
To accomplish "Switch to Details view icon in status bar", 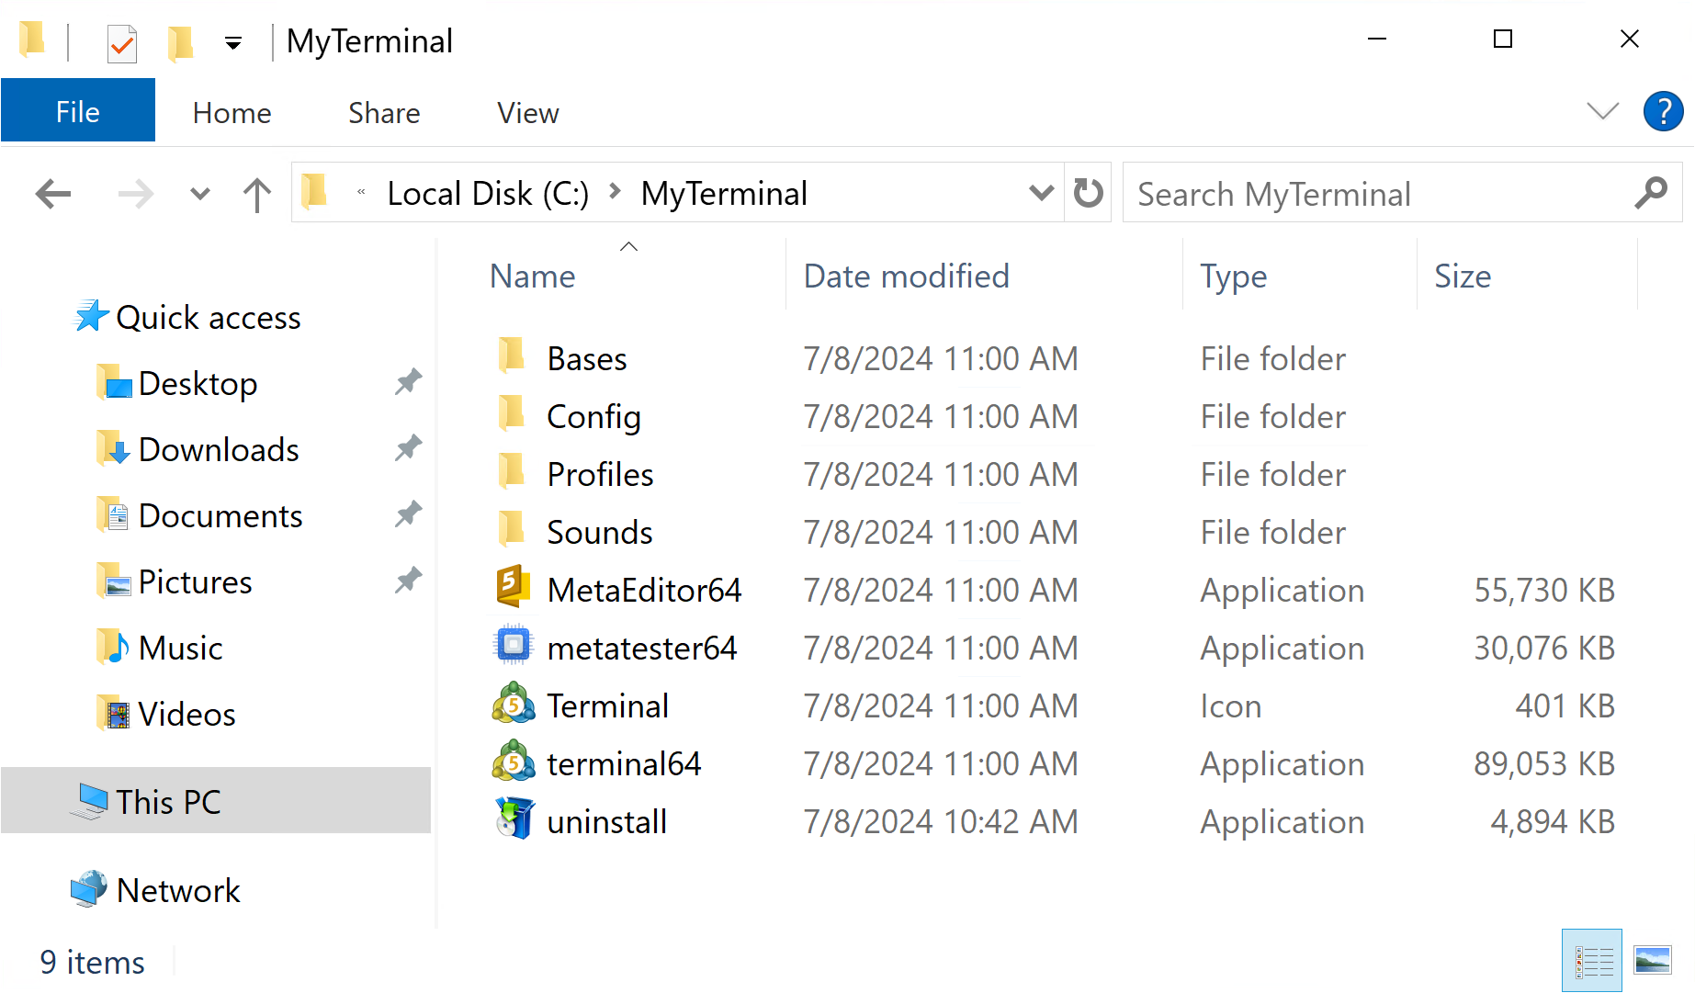I will click(x=1592, y=961).
